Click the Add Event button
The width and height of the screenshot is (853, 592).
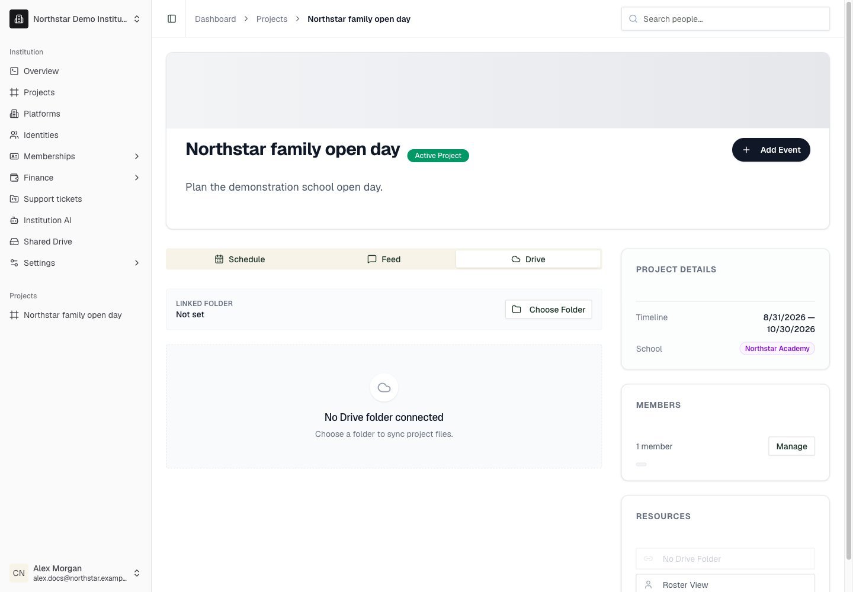click(x=771, y=150)
